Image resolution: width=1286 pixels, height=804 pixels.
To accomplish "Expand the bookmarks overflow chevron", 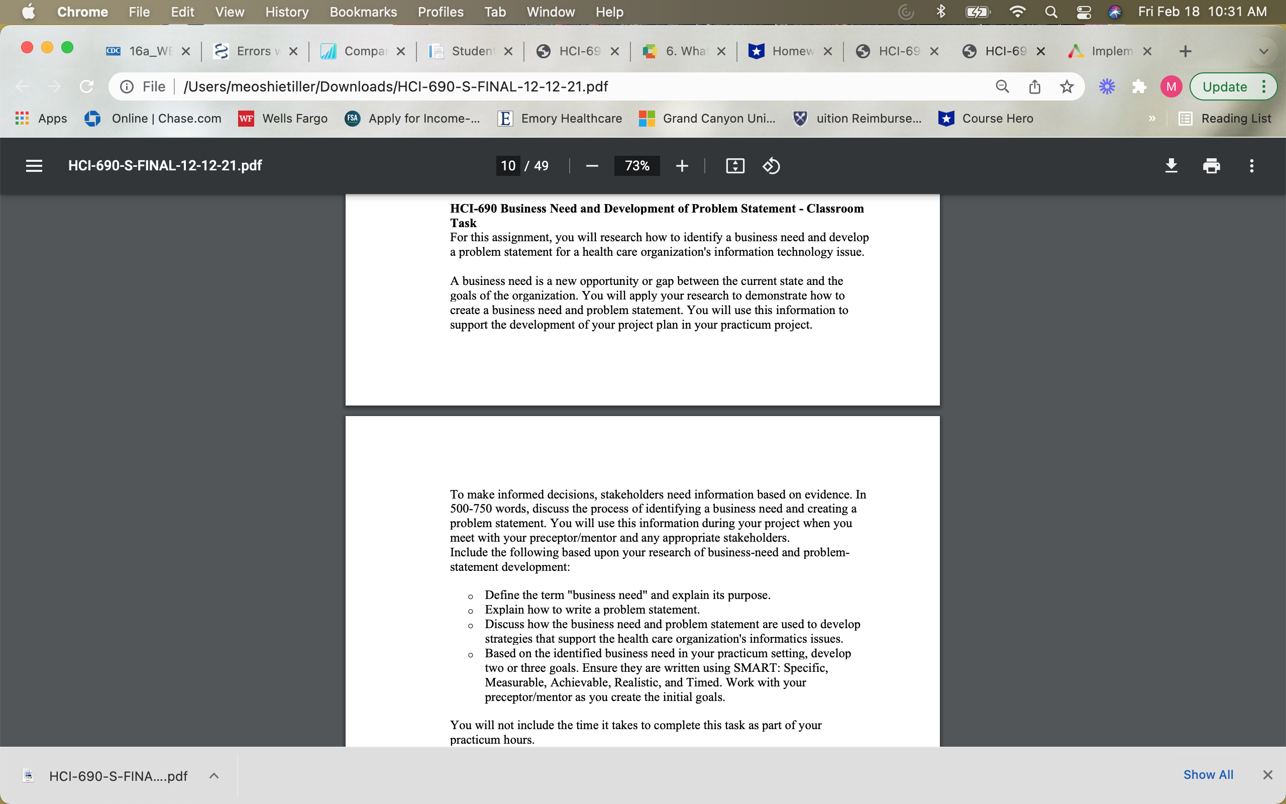I will (1151, 119).
